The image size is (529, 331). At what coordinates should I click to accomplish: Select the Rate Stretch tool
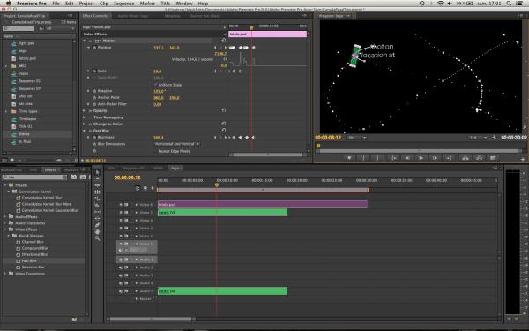(x=97, y=199)
